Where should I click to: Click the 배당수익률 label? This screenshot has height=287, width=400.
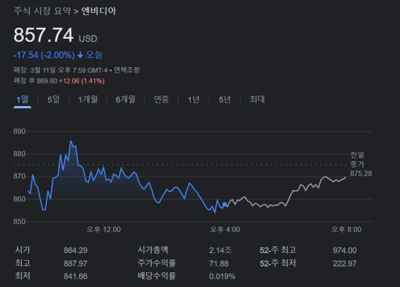point(157,276)
